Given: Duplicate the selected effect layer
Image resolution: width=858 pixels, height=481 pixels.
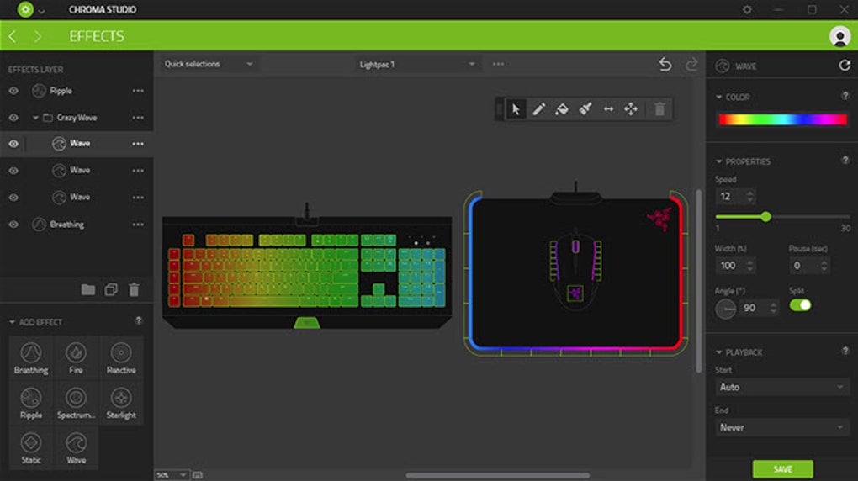Looking at the screenshot, I should click(x=111, y=289).
